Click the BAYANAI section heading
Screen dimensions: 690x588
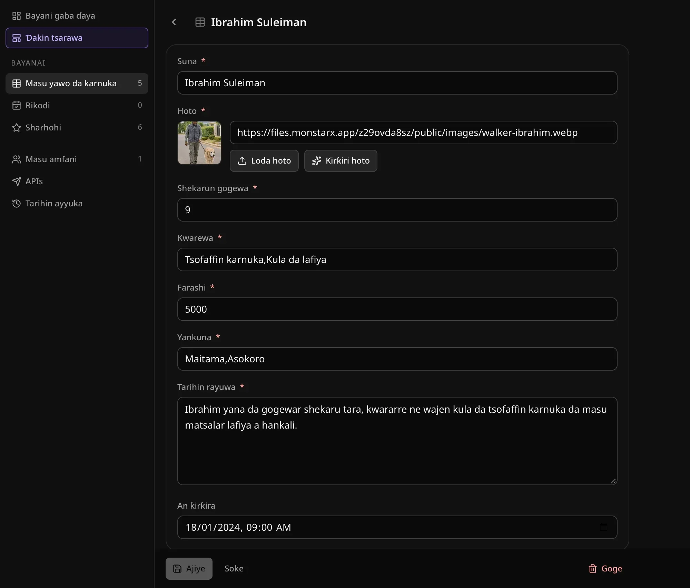28,63
